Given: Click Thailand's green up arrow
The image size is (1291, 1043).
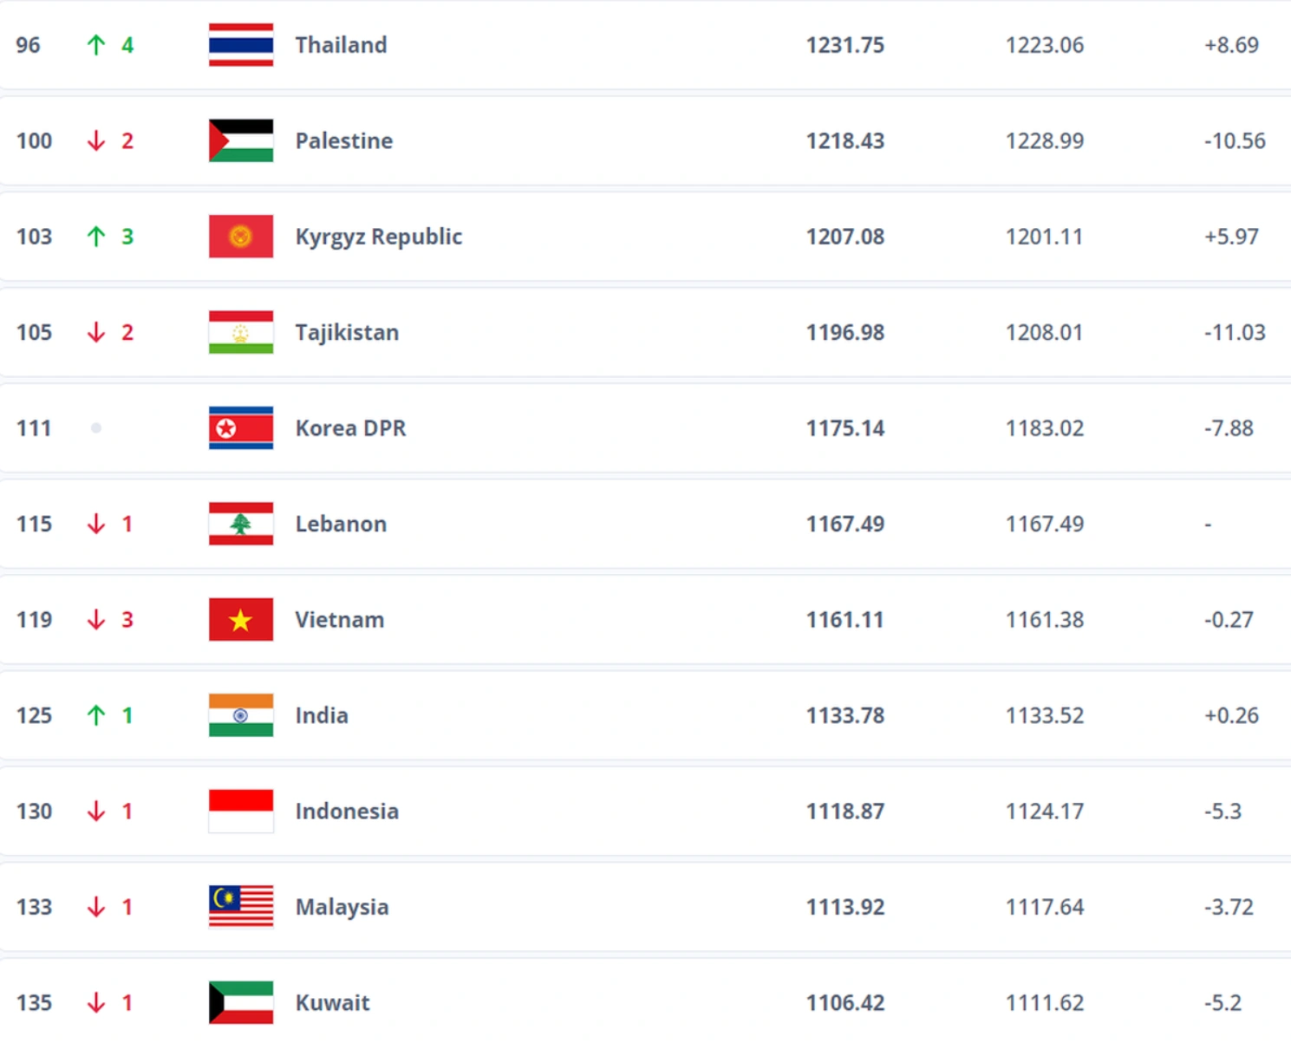Looking at the screenshot, I should 96,45.
